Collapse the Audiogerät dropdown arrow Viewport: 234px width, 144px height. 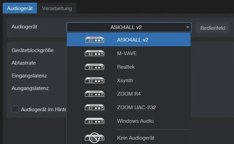pyautogui.click(x=187, y=28)
